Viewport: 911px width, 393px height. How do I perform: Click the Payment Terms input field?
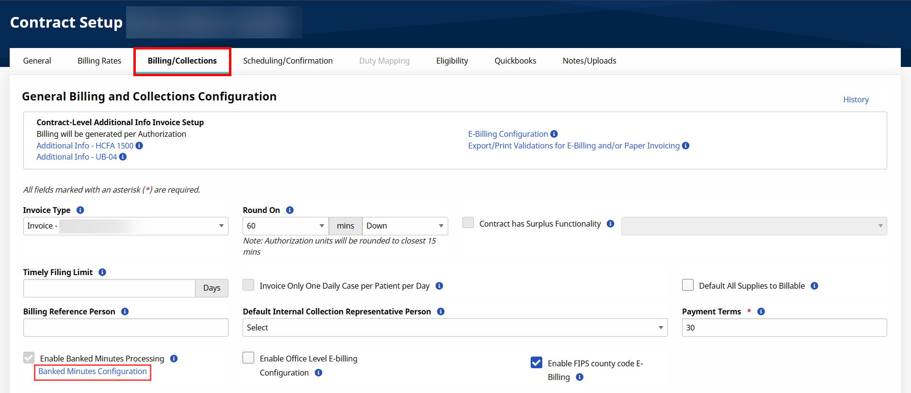click(x=784, y=327)
